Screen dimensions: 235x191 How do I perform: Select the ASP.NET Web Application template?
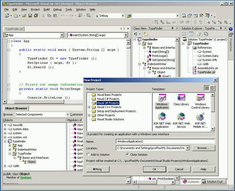tap(162, 121)
